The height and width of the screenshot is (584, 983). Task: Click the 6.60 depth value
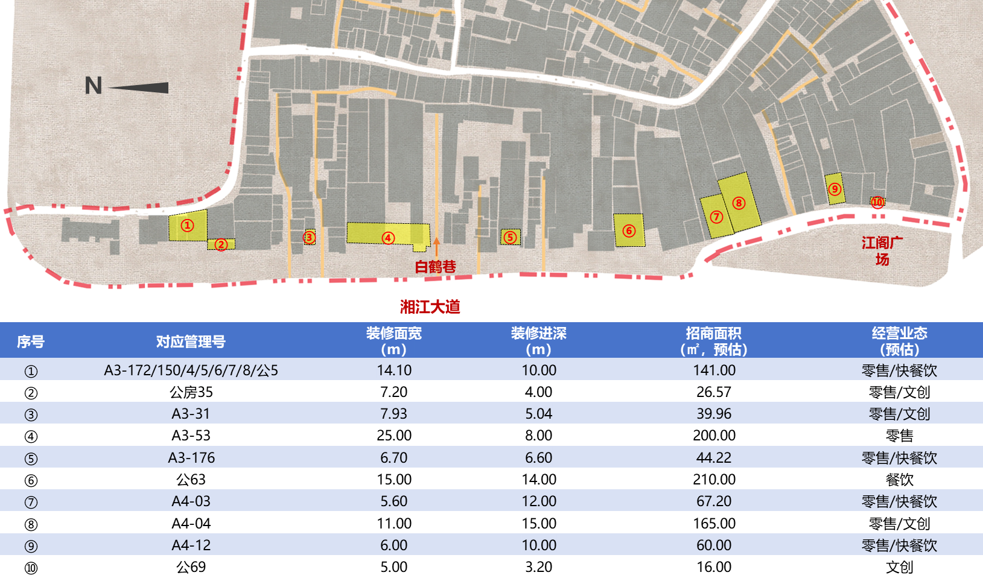[539, 458]
